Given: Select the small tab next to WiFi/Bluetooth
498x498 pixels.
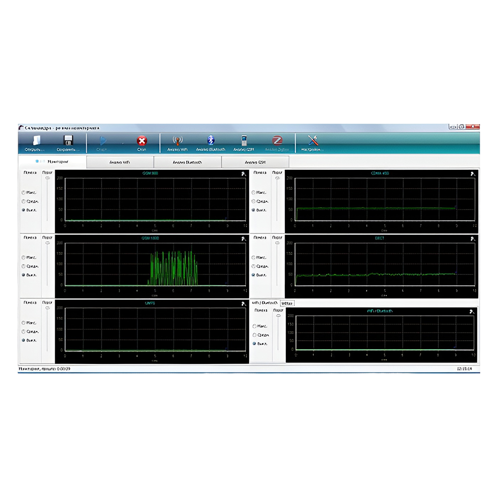Looking at the screenshot, I should pos(287,303).
